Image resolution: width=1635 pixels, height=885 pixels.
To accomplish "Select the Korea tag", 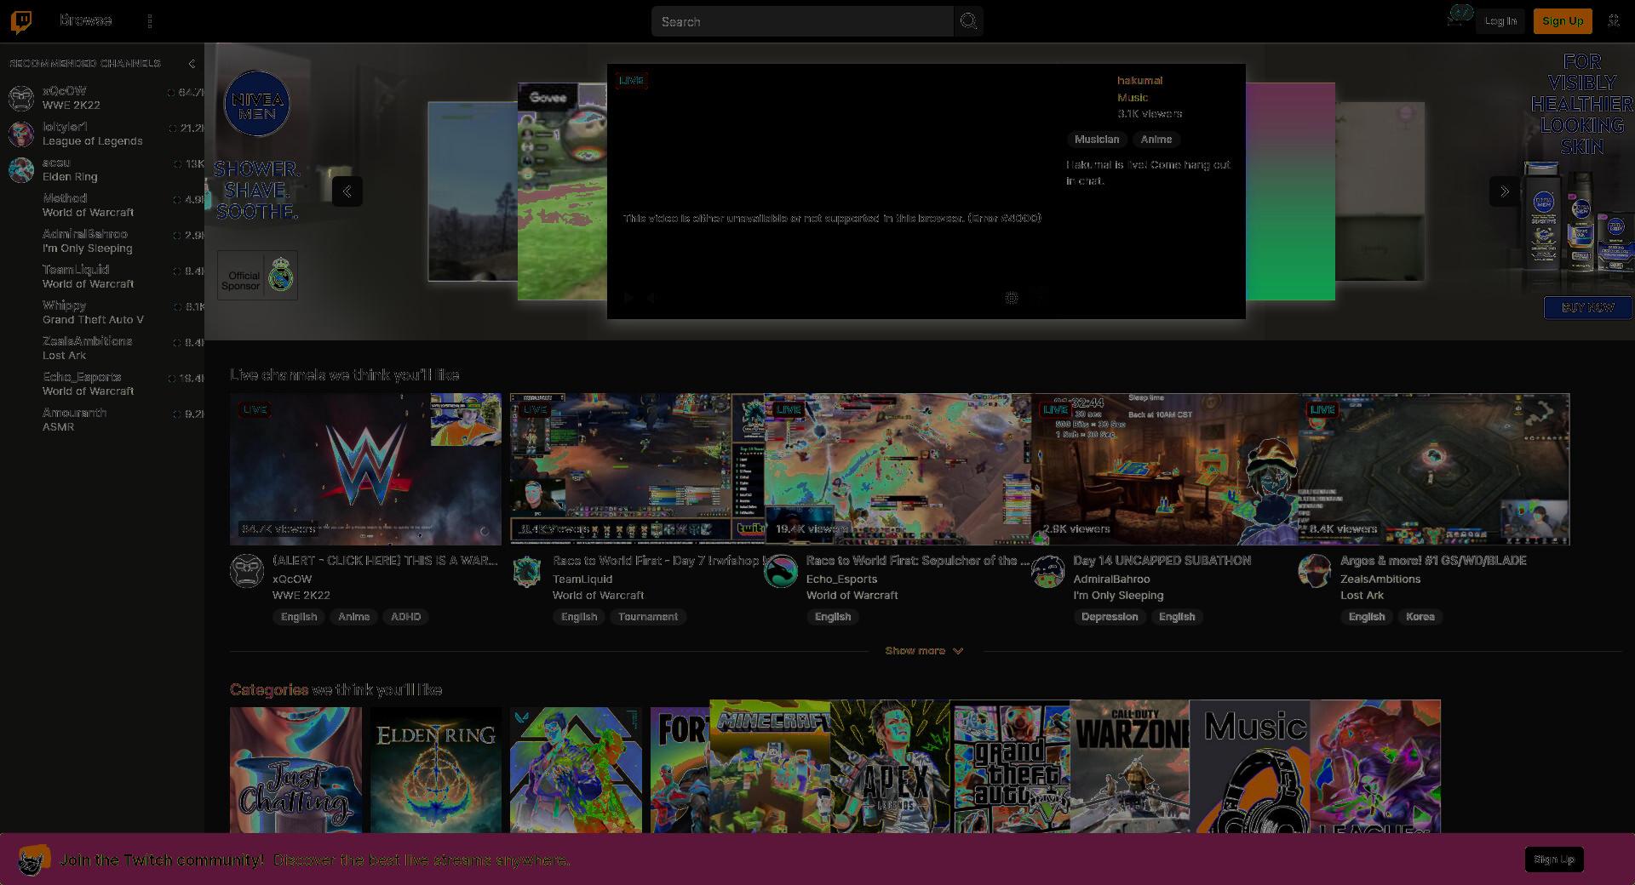I will (1420, 617).
